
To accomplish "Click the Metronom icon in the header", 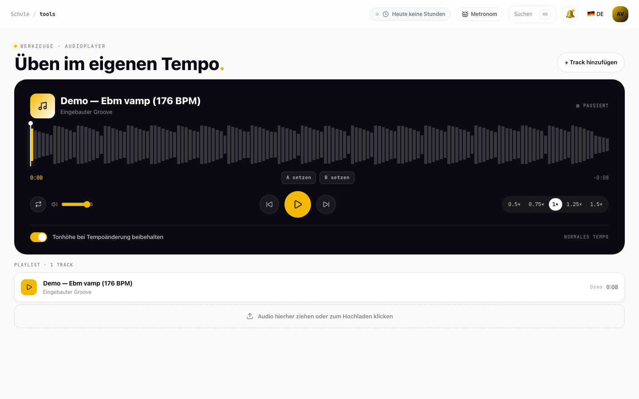I will coord(465,14).
